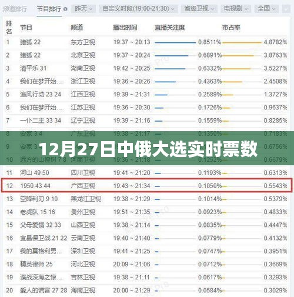Click the 节目 column header
This screenshot has height=297, width=294.
coord(26,28)
